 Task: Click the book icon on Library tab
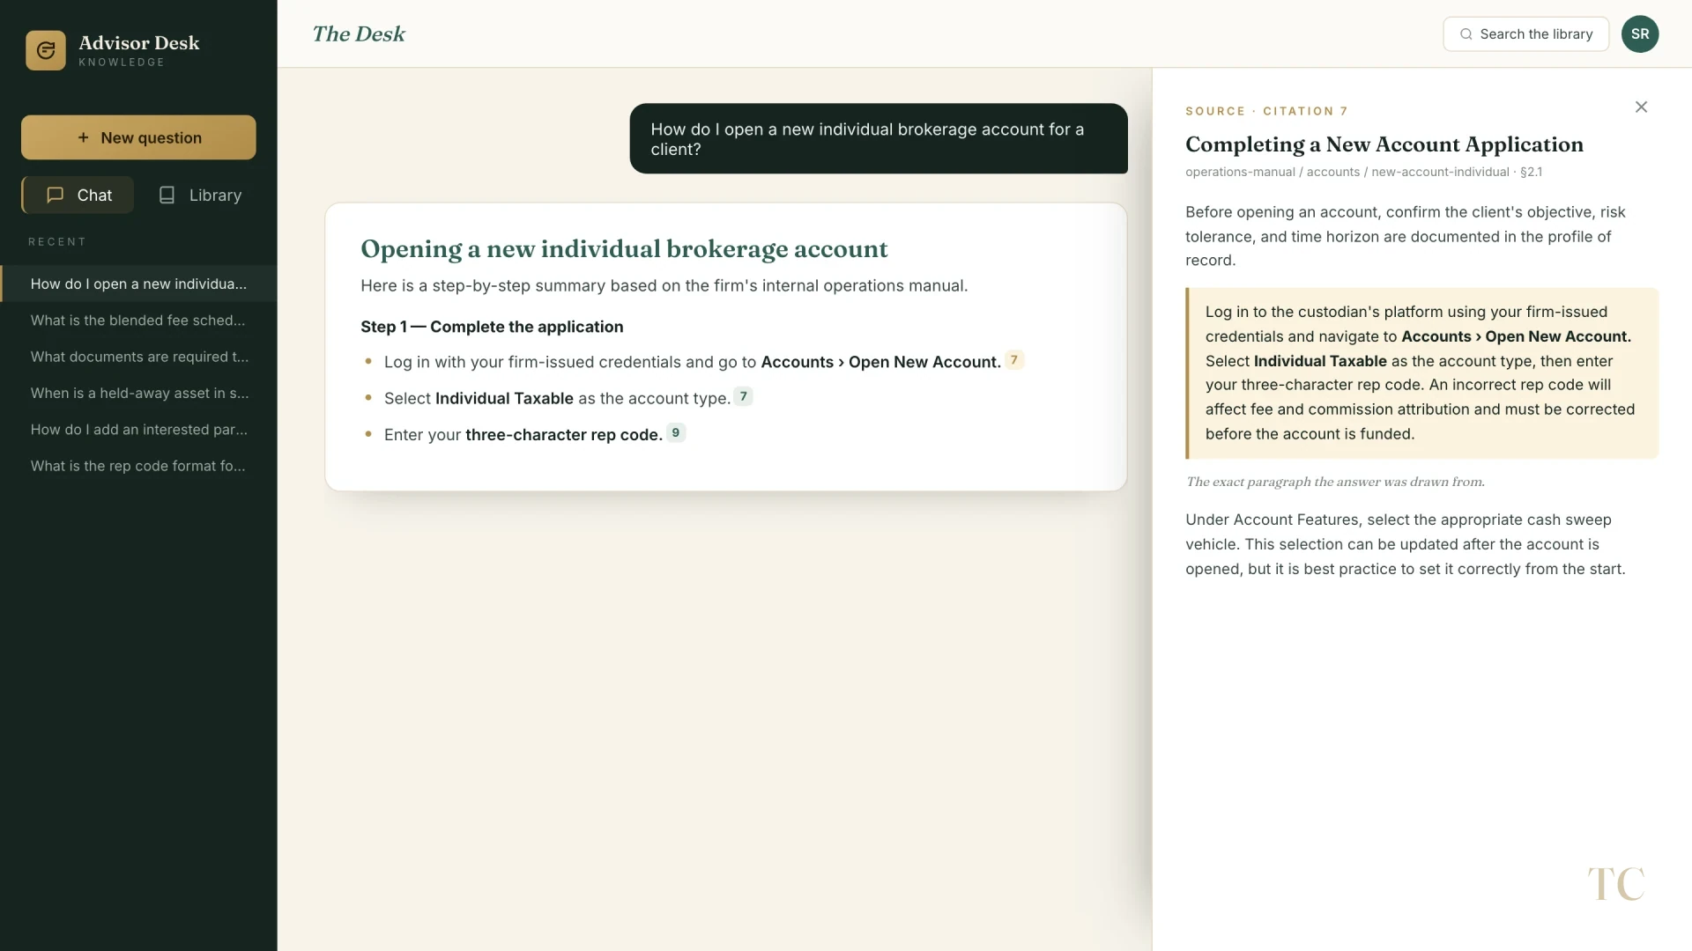click(x=167, y=195)
